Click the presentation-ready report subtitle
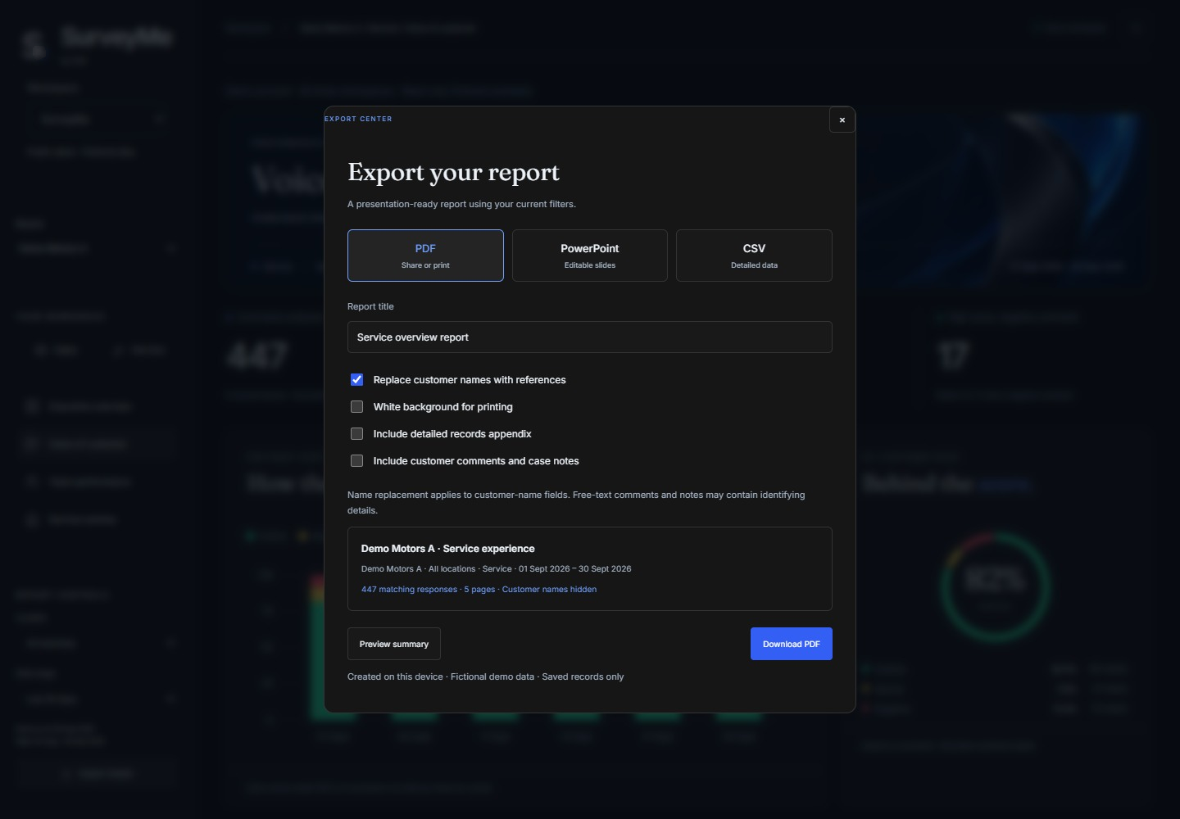1180x819 pixels. point(461,204)
